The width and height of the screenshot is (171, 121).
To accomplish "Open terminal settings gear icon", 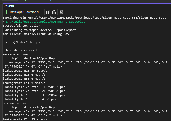I will click(x=62, y=12).
